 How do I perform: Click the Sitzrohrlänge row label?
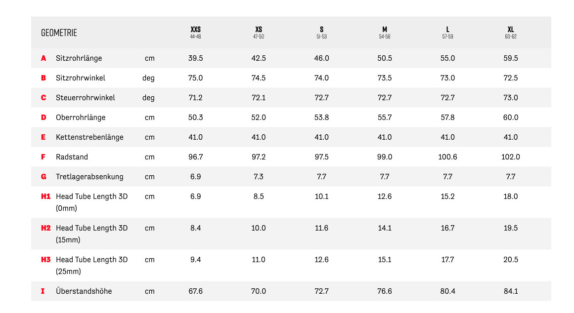[x=79, y=58]
